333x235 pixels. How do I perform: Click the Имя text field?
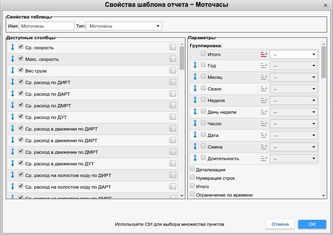pos(46,26)
